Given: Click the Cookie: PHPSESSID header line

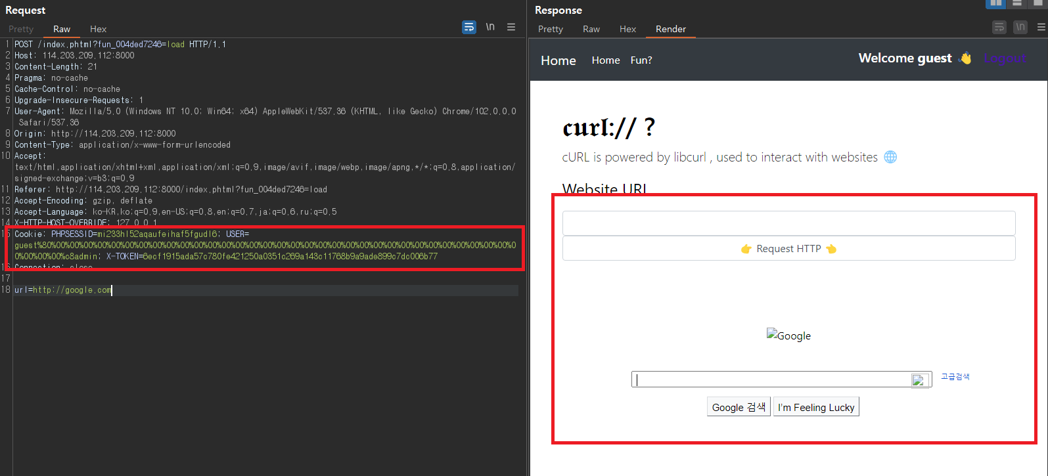Looking at the screenshot, I should click(x=265, y=245).
